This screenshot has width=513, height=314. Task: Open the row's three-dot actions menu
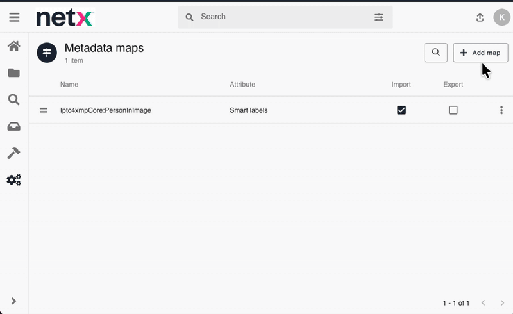click(501, 110)
